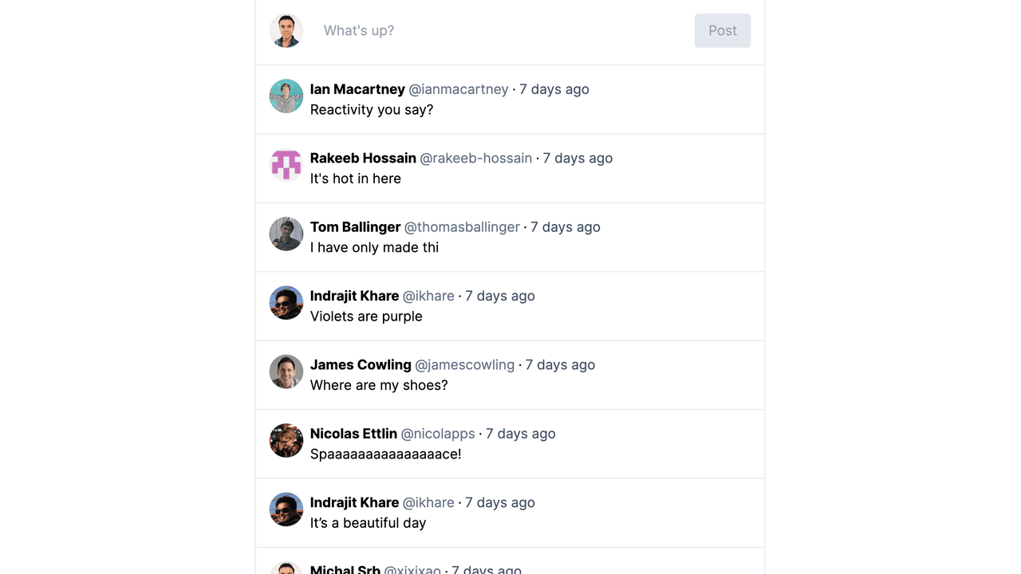Screen dimensions: 1021x574
Task: Click the @jamescowling handle
Action: pyautogui.click(x=464, y=364)
